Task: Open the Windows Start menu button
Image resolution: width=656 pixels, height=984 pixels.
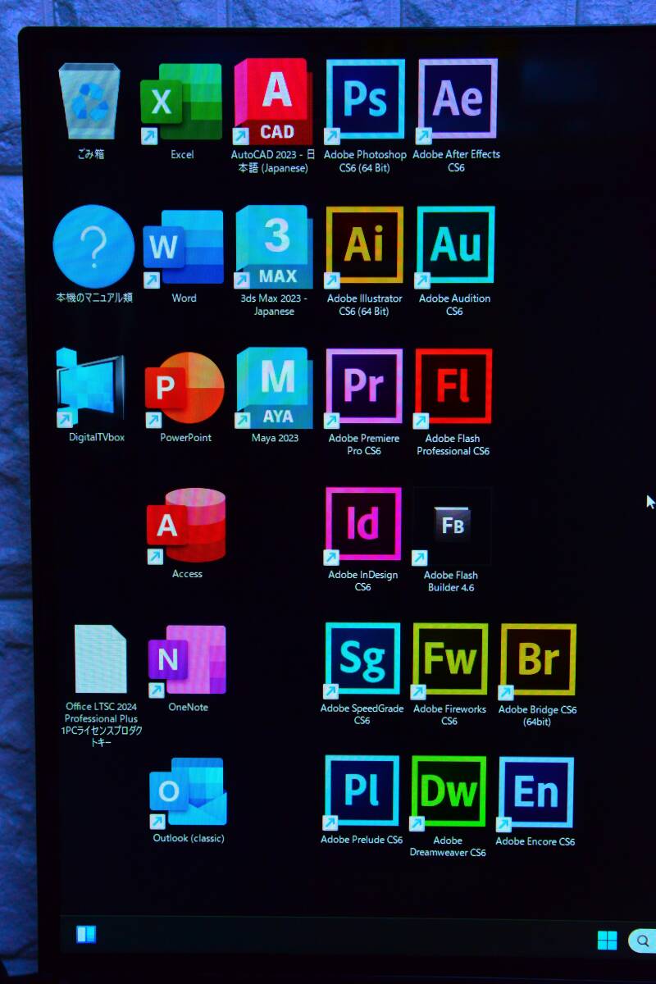Action: (x=608, y=940)
